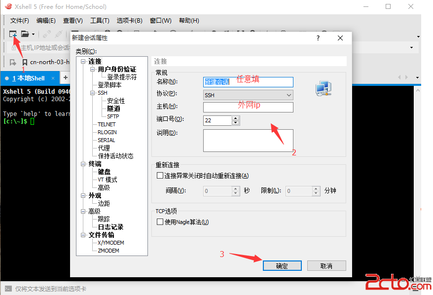Decrease the 限制 minutes value
Image resolution: width=433 pixels, height=295 pixels.
click(x=316, y=193)
